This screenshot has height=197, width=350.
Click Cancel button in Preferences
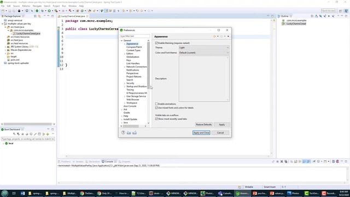220,132
